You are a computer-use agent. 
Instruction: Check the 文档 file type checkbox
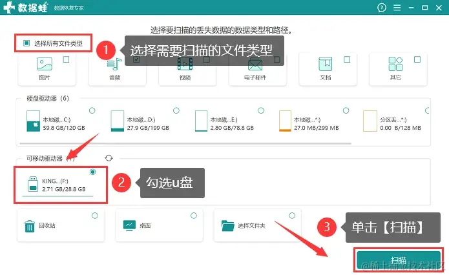347,59
